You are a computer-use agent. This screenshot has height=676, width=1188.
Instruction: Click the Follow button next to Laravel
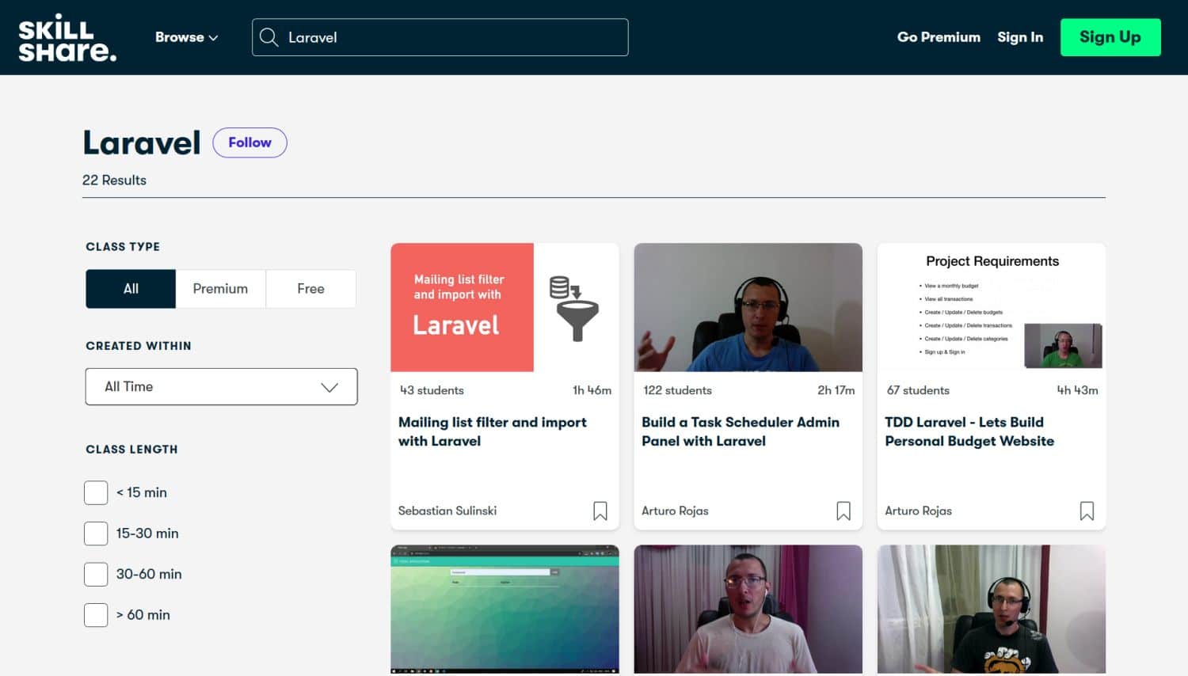point(249,142)
